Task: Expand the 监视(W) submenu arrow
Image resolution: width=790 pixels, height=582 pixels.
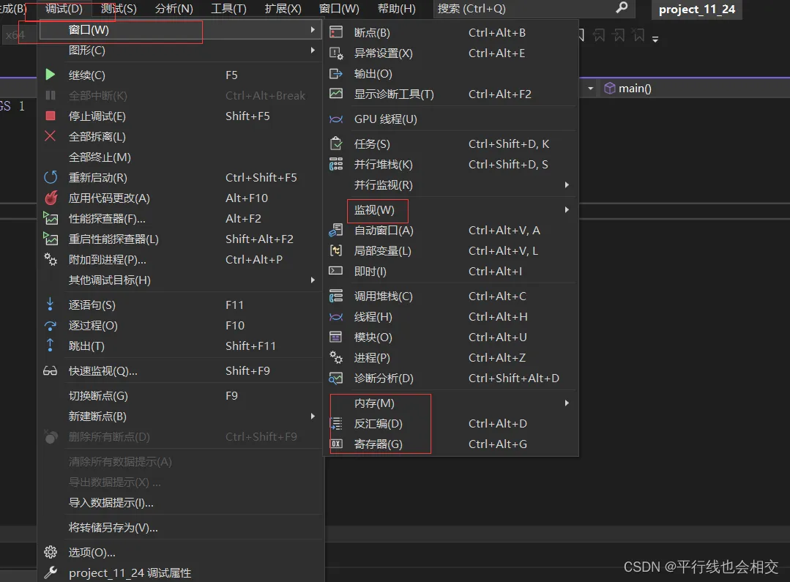Action: 567,209
